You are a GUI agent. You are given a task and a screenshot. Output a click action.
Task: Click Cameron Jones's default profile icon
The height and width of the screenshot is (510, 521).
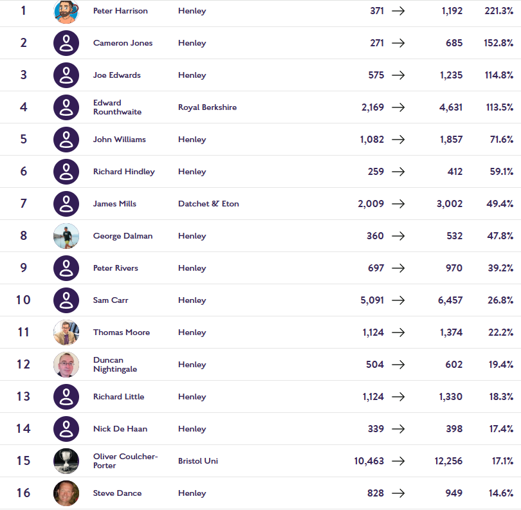66,43
